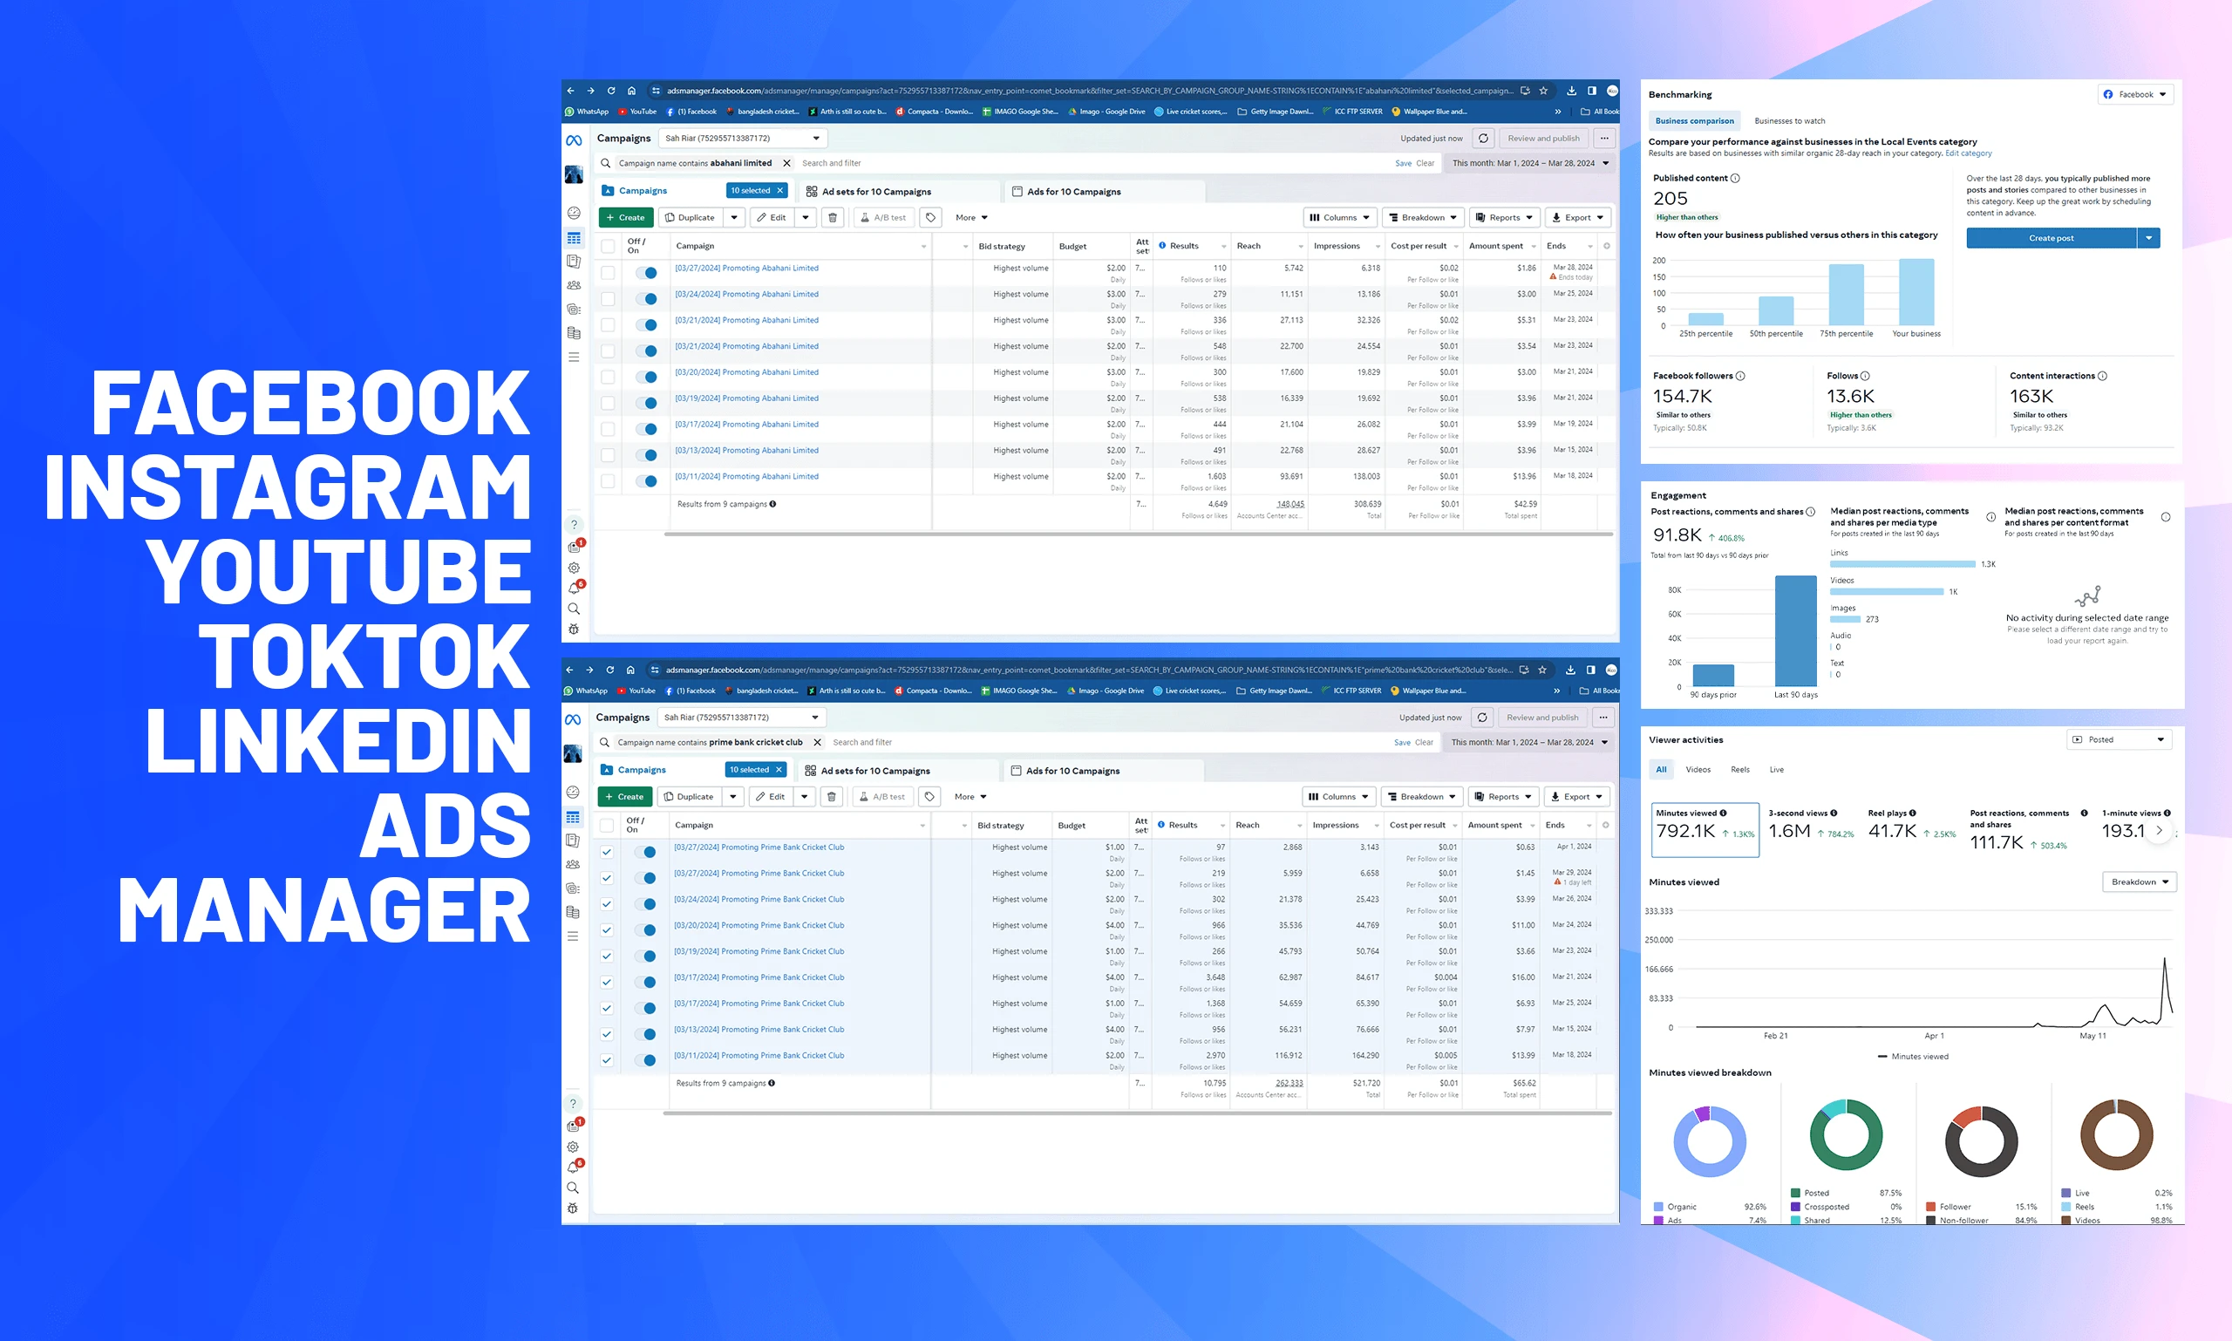This screenshot has height=1341, width=2232.
Task: Toggle off the [03/27/2024] Promoting Abahani Limited campaign
Action: pos(647,273)
